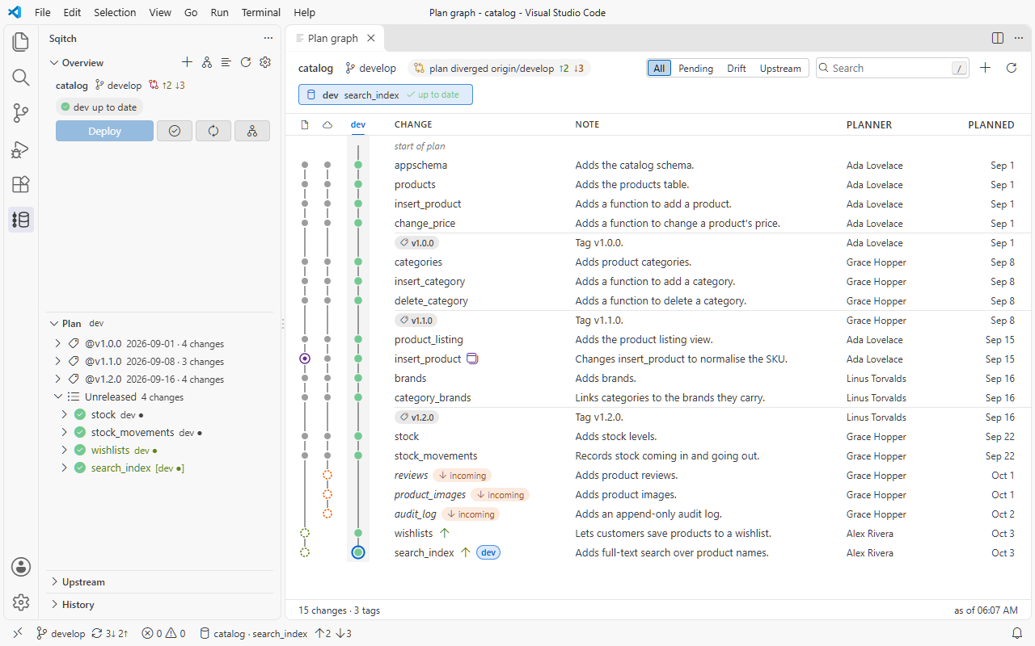Image resolution: width=1035 pixels, height=646 pixels.
Task: Click the 'dev search_index up to date' target chip
Action: 386,94
